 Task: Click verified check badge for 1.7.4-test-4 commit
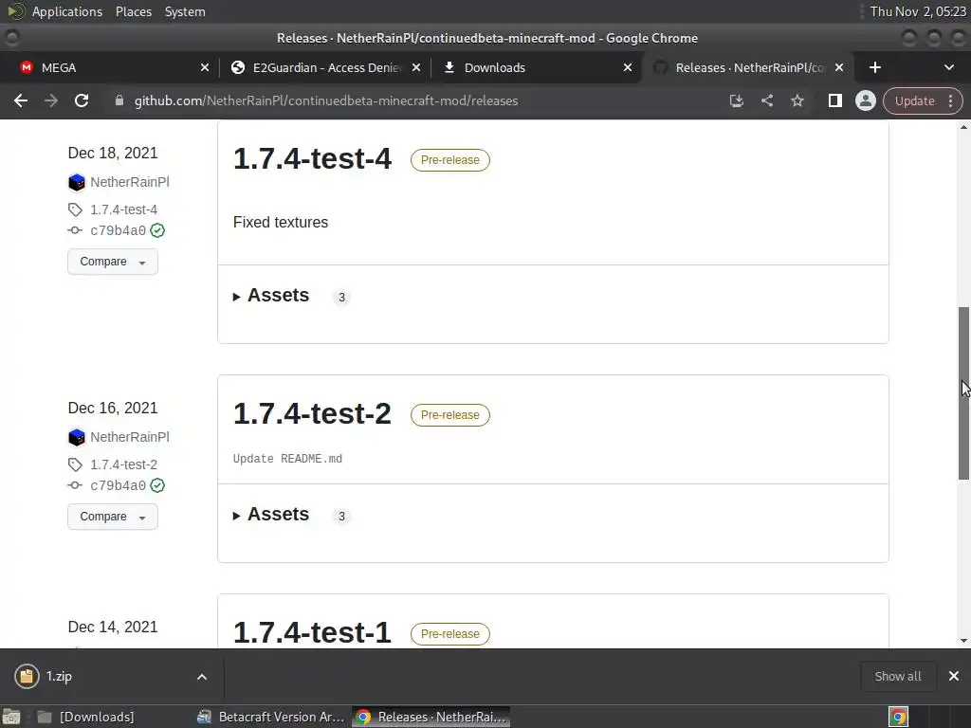coord(157,230)
